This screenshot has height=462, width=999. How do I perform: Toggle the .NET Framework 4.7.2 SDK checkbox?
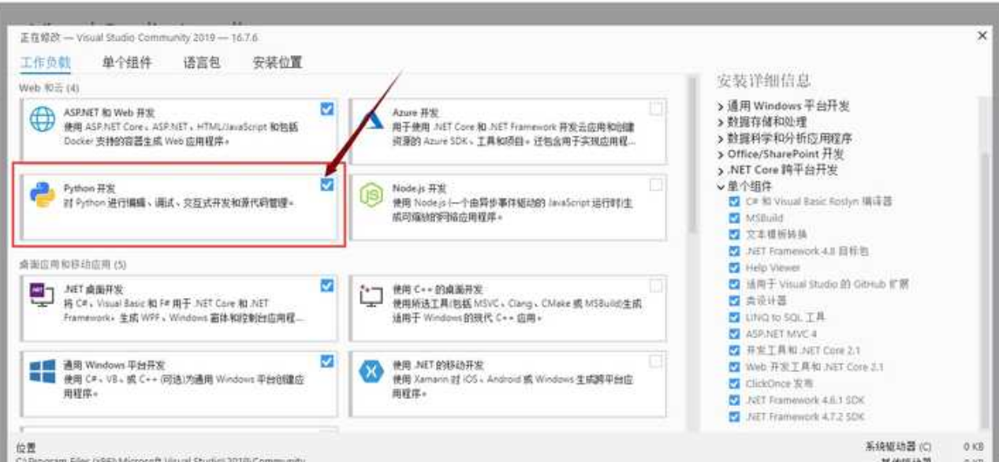(735, 416)
